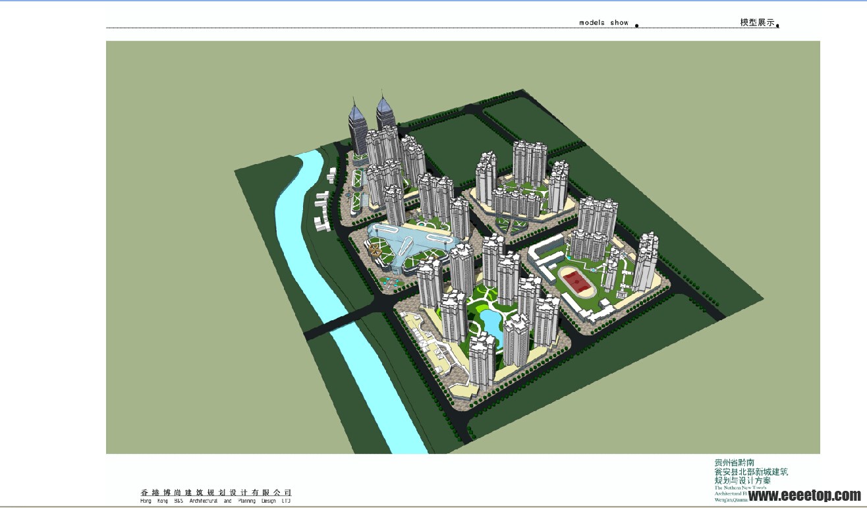
Task: Click the 3D model rendering image
Action: click(x=463, y=247)
